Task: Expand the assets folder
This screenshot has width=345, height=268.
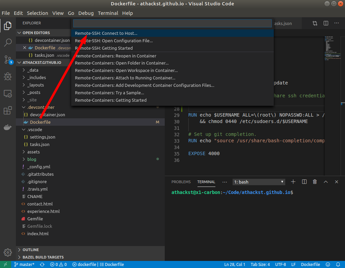Action: tap(33, 152)
